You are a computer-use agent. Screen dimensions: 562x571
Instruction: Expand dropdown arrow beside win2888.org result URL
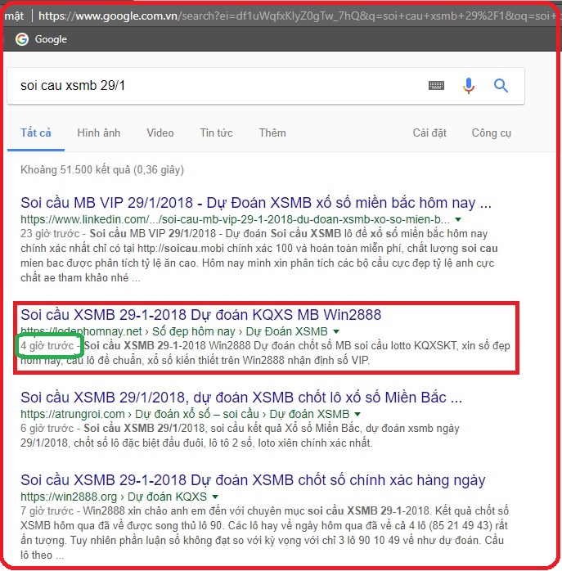(215, 497)
